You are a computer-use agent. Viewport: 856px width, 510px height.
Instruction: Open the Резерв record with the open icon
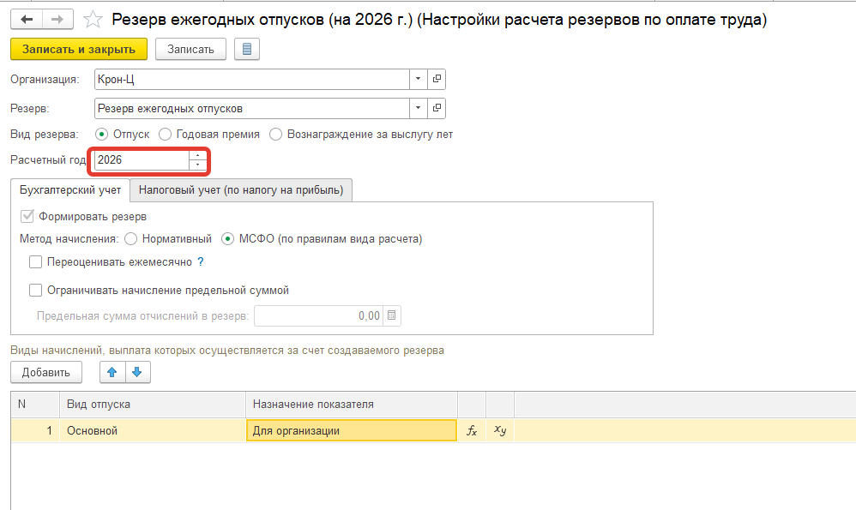[437, 109]
